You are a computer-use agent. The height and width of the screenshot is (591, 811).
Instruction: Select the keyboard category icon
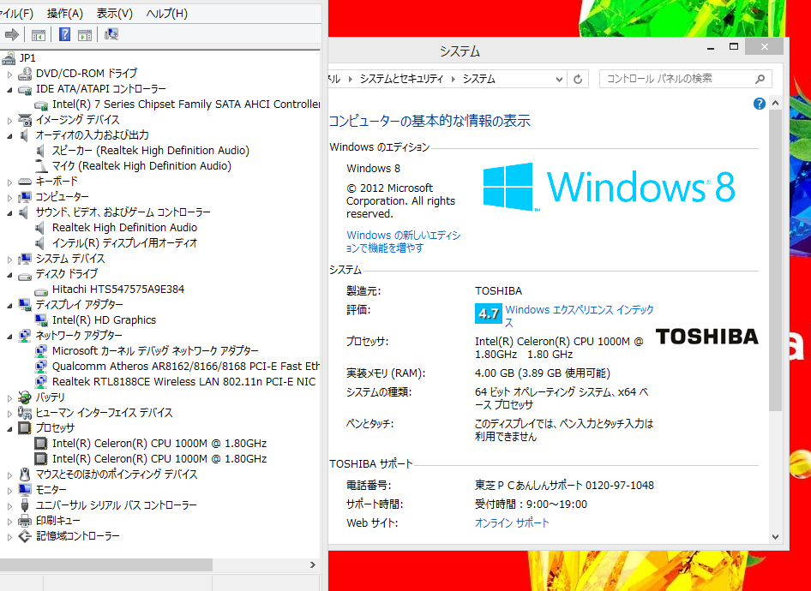pyautogui.click(x=25, y=182)
